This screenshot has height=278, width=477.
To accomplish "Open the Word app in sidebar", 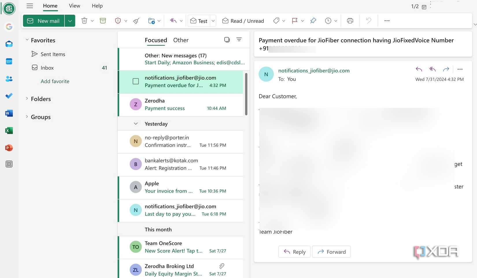I will coord(9,113).
